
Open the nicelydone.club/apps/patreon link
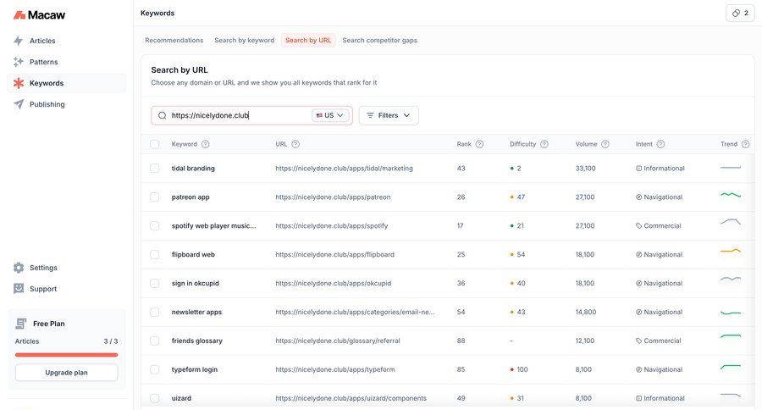pos(333,197)
